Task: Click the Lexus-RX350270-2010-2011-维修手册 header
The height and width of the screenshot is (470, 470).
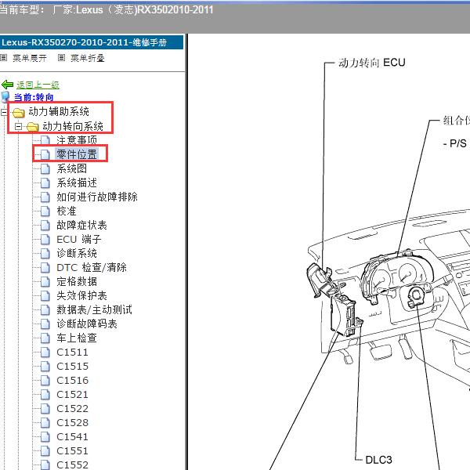Action: coord(92,42)
